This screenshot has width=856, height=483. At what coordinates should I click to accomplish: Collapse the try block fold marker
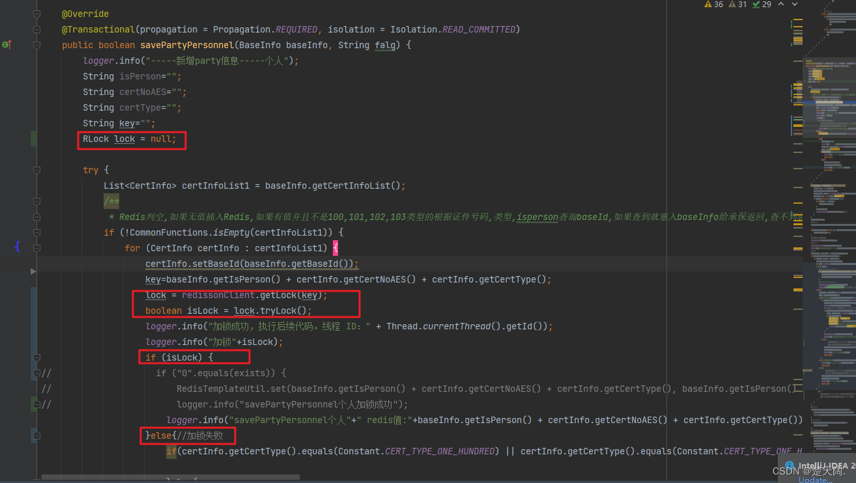pos(36,170)
